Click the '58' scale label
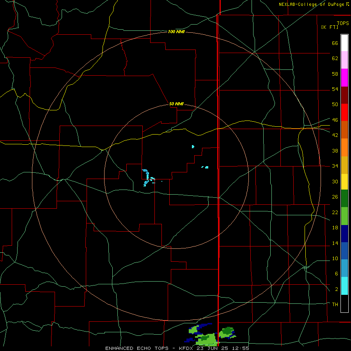This screenshot has height=351, width=351. pos(335,74)
